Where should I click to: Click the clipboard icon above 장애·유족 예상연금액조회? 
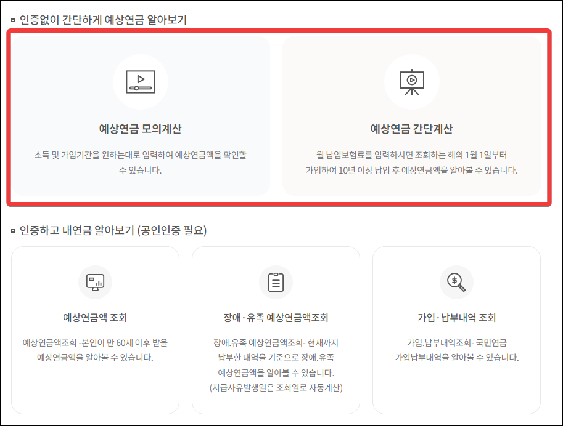(x=276, y=282)
